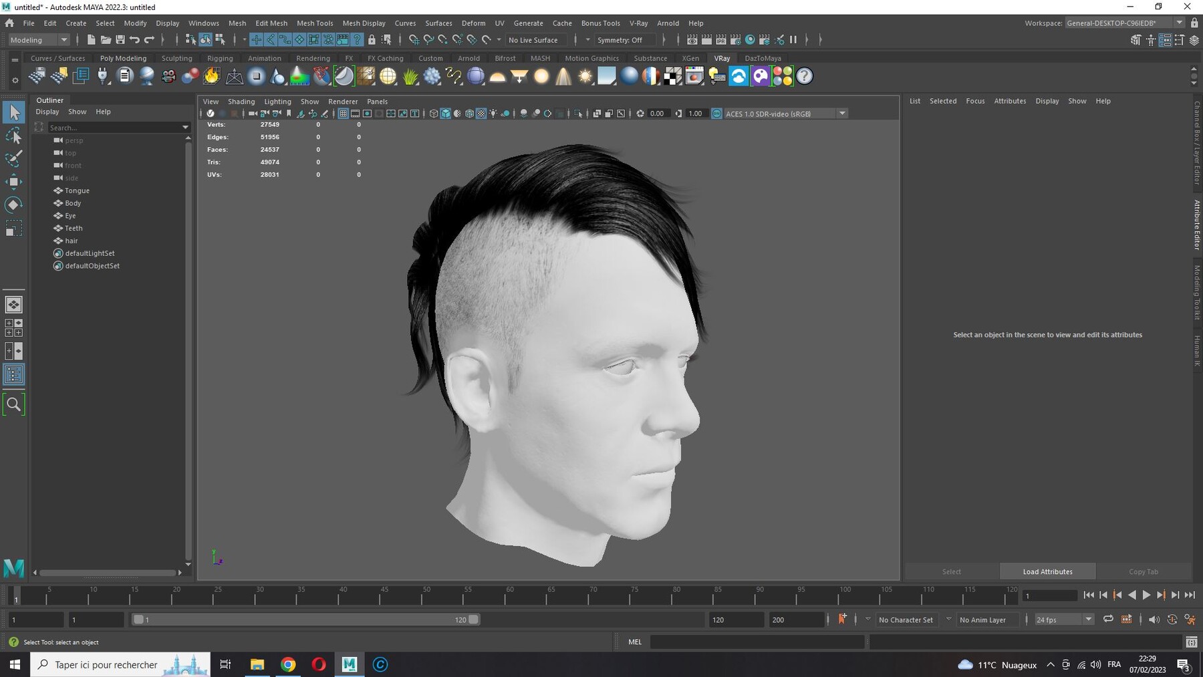Choose the Paint selection tool
1203x677 pixels.
(13, 158)
